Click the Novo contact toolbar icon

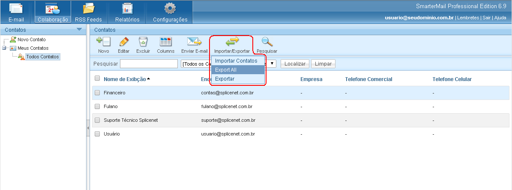pyautogui.click(x=103, y=42)
